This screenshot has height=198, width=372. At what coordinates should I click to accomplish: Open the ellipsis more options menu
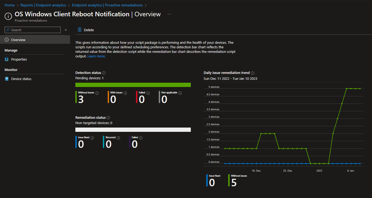[169, 14]
